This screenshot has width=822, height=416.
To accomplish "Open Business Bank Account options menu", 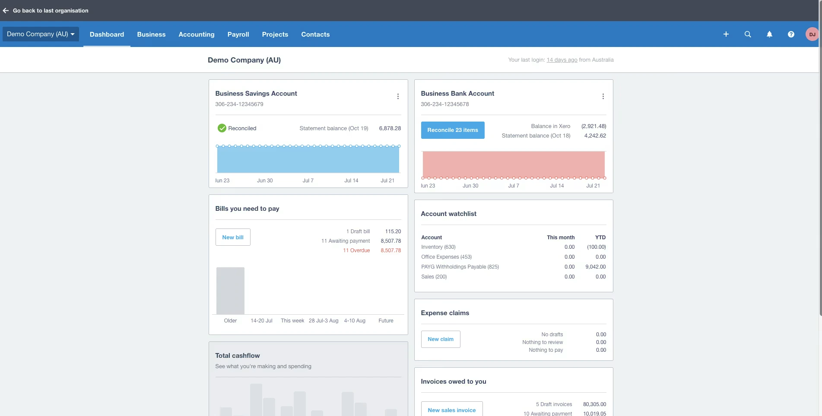I will pos(603,97).
